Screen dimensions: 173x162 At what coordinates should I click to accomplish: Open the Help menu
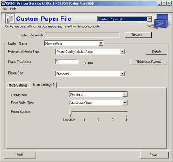pos(13,9)
